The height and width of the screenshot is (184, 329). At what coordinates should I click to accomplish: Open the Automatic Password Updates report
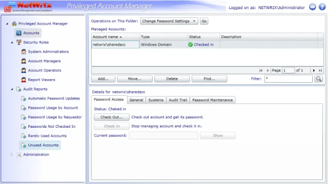(x=54, y=98)
